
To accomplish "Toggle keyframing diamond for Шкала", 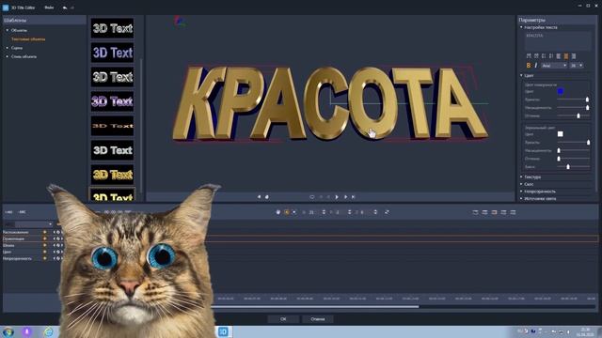I will [45, 245].
